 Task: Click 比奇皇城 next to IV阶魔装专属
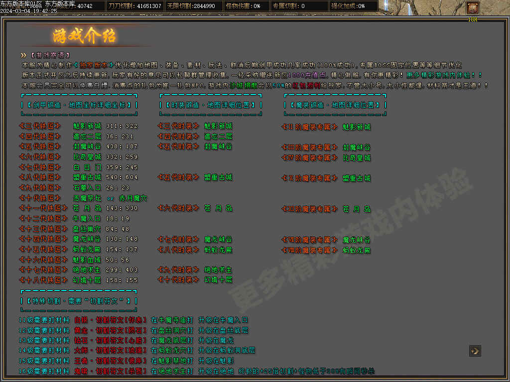tap(357, 158)
